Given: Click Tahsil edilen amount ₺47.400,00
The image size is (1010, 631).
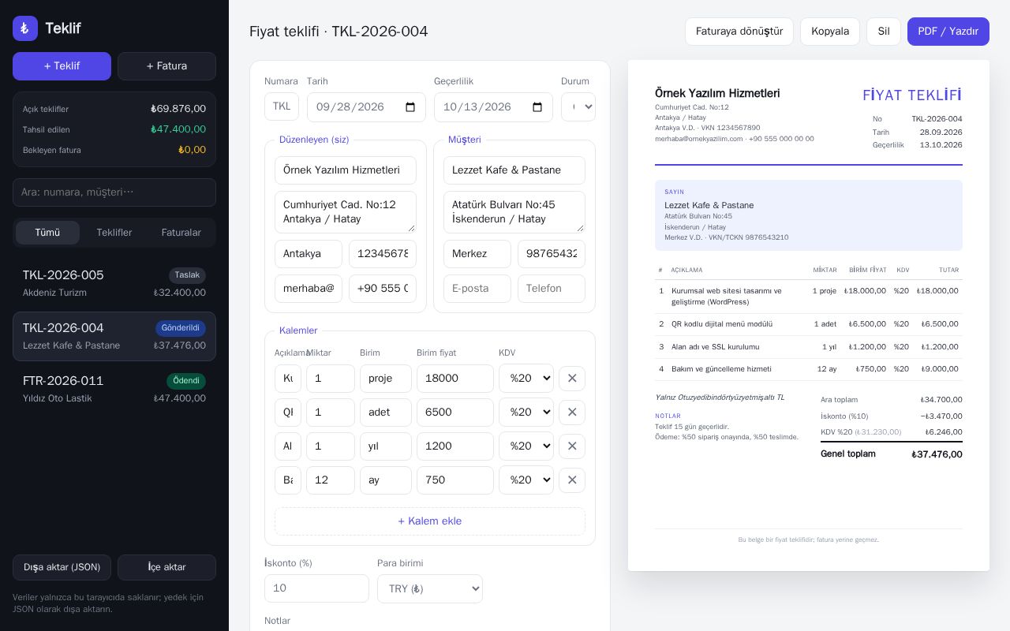Looking at the screenshot, I should coord(178,129).
